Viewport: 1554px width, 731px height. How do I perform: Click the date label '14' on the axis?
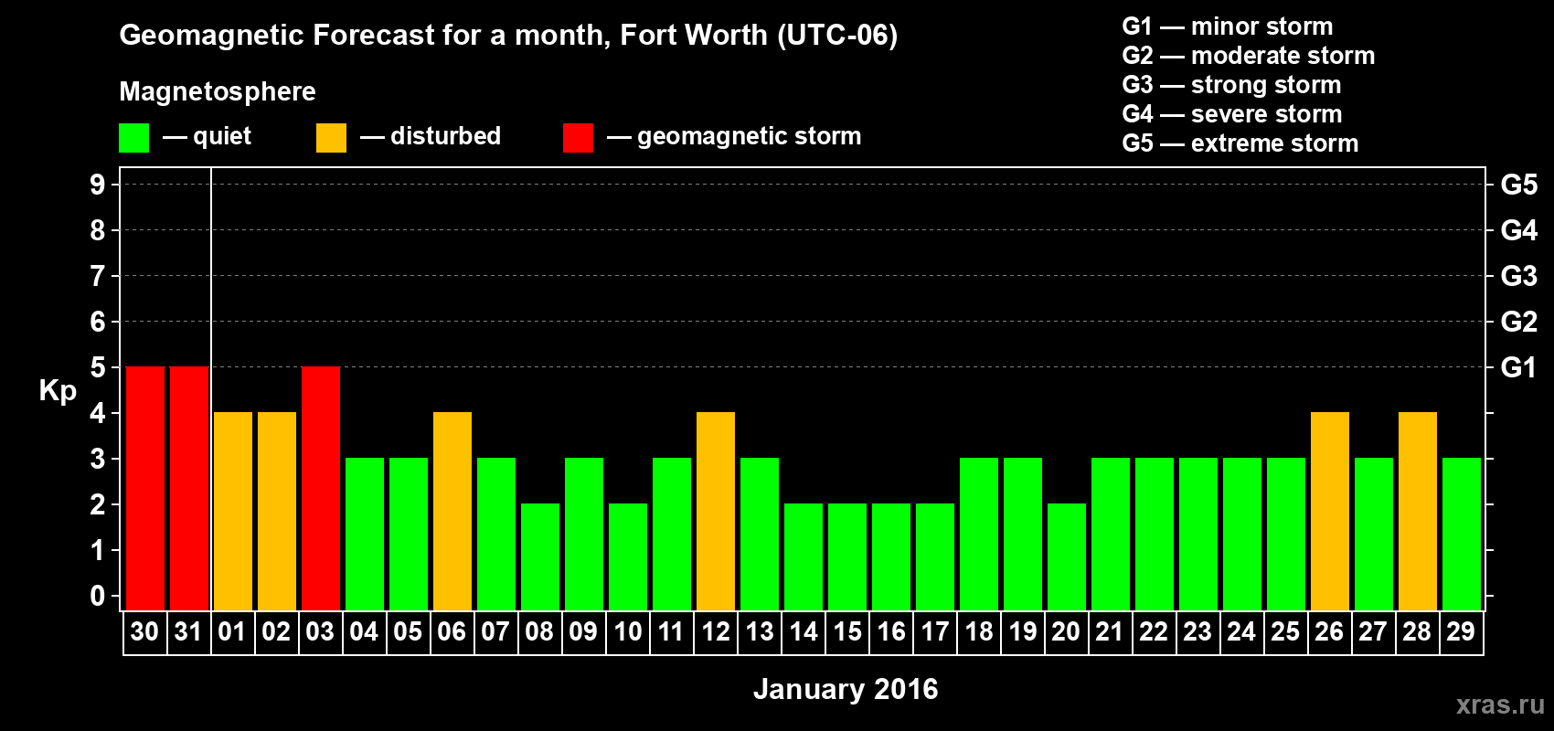click(804, 632)
